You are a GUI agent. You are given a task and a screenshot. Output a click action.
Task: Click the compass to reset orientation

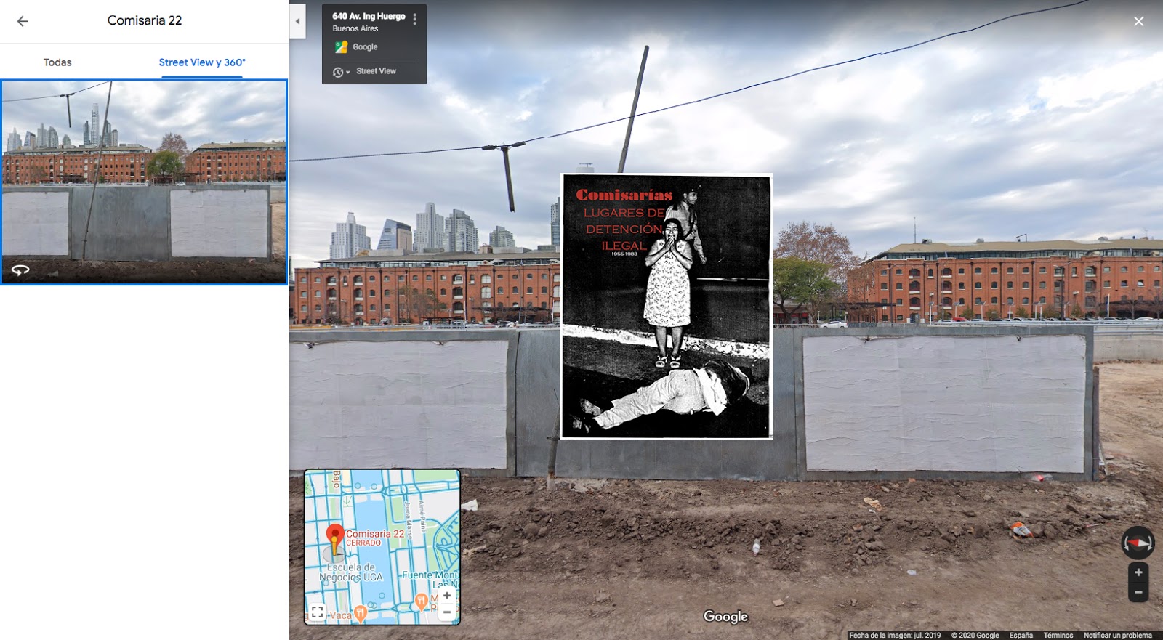pyautogui.click(x=1138, y=543)
